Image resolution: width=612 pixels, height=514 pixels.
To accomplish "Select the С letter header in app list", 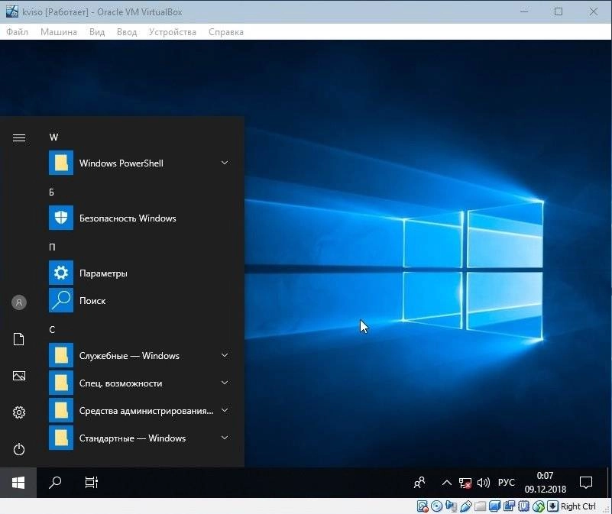I will [52, 330].
